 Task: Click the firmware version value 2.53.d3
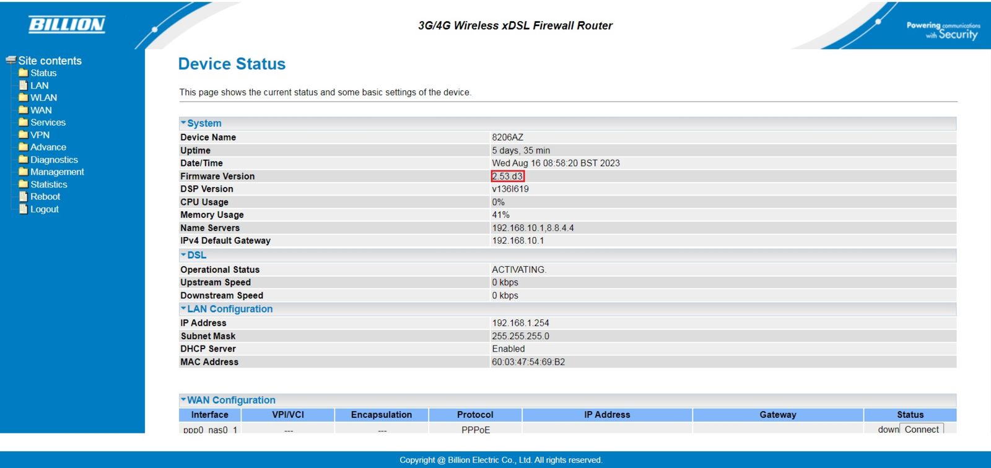click(507, 176)
